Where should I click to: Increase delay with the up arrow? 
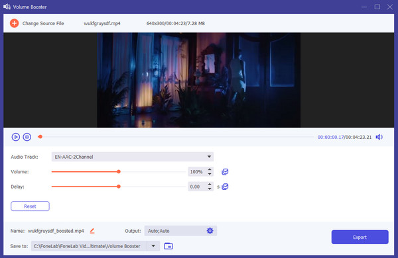coord(210,185)
